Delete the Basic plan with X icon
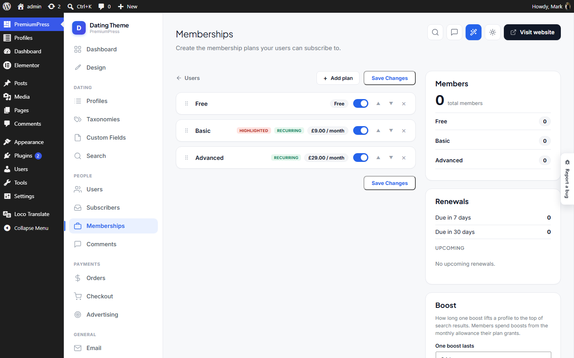 pyautogui.click(x=404, y=131)
